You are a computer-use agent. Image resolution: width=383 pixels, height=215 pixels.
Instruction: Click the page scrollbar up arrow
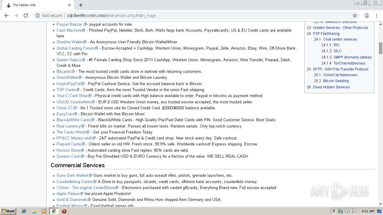tap(381, 24)
